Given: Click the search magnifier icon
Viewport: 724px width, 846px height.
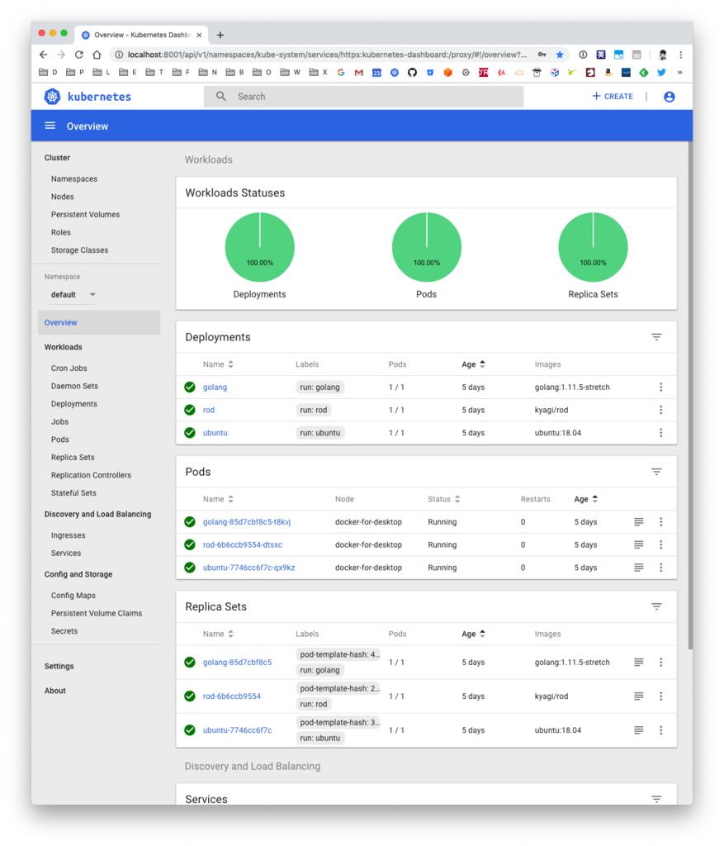Looking at the screenshot, I should coord(221,96).
